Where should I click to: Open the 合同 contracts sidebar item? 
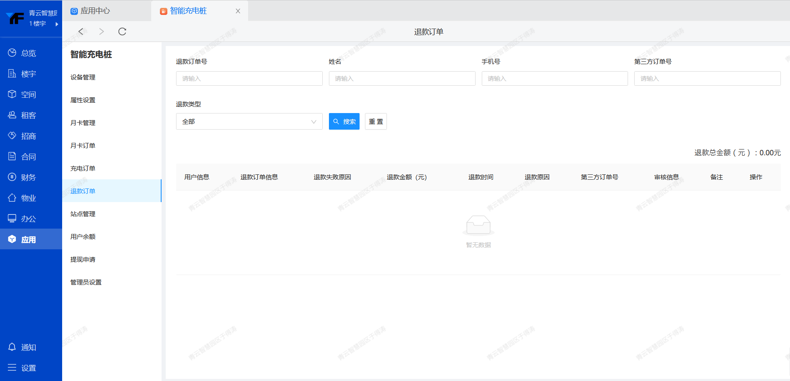coord(28,157)
